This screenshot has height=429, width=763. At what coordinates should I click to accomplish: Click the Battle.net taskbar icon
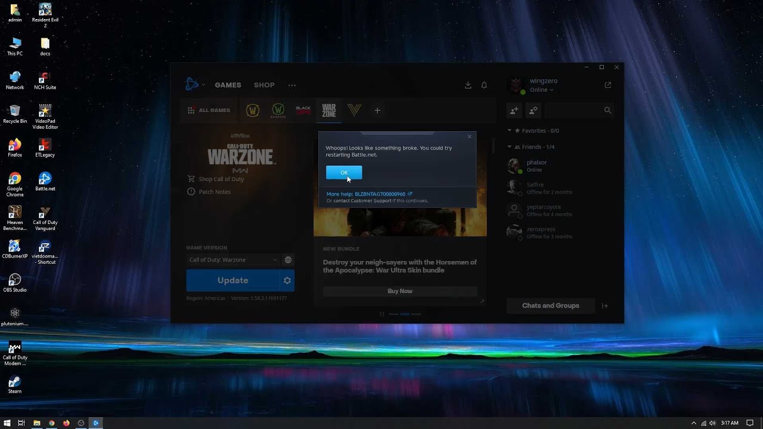[x=95, y=423]
